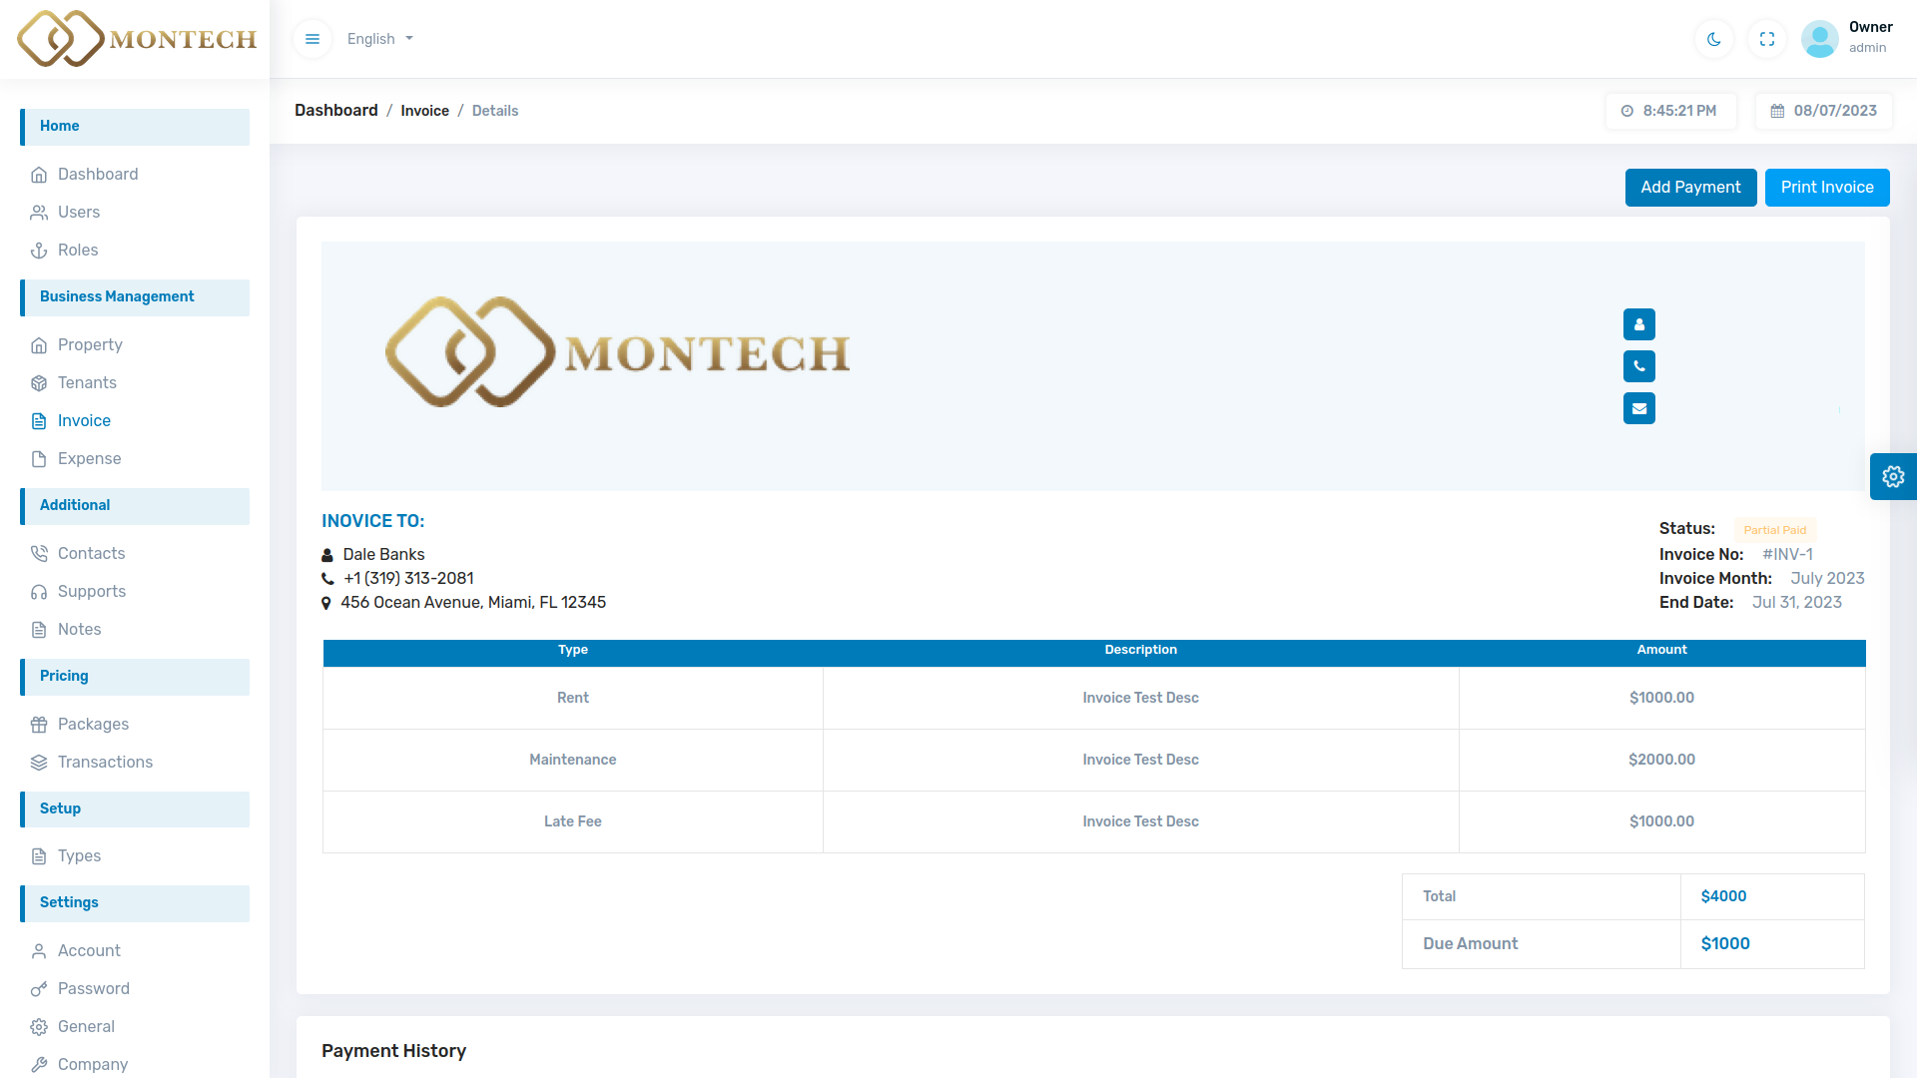The width and height of the screenshot is (1917, 1078).
Task: Open Tenants in the sidebar
Action: (x=87, y=383)
